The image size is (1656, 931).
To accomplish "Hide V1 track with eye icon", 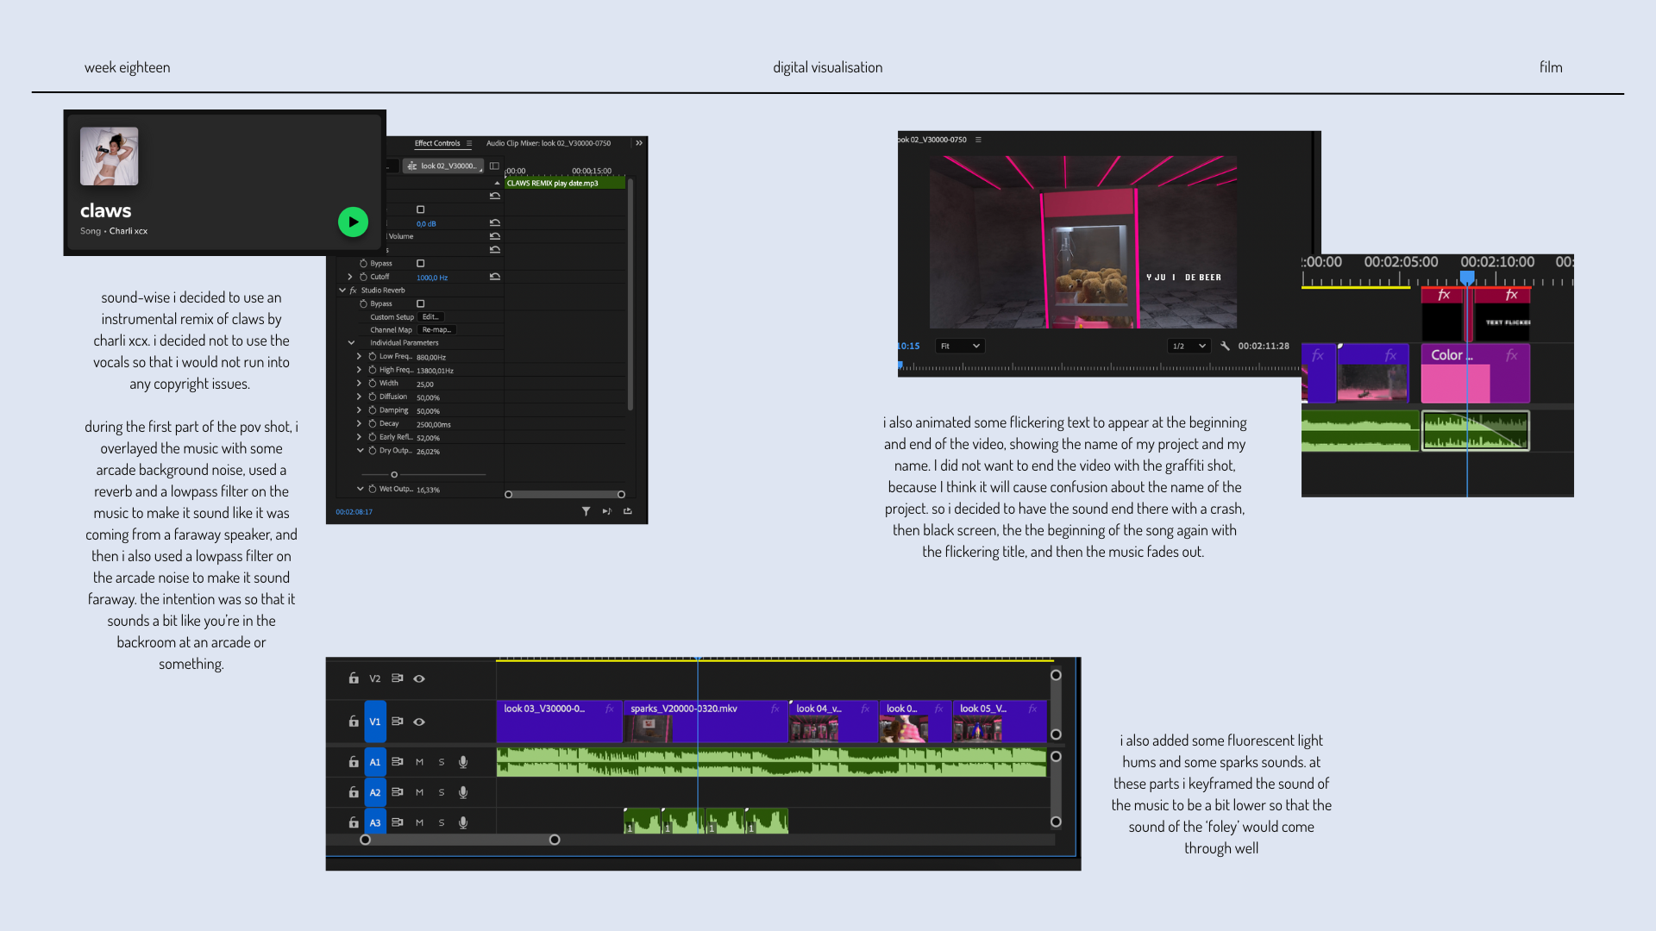I will [419, 722].
